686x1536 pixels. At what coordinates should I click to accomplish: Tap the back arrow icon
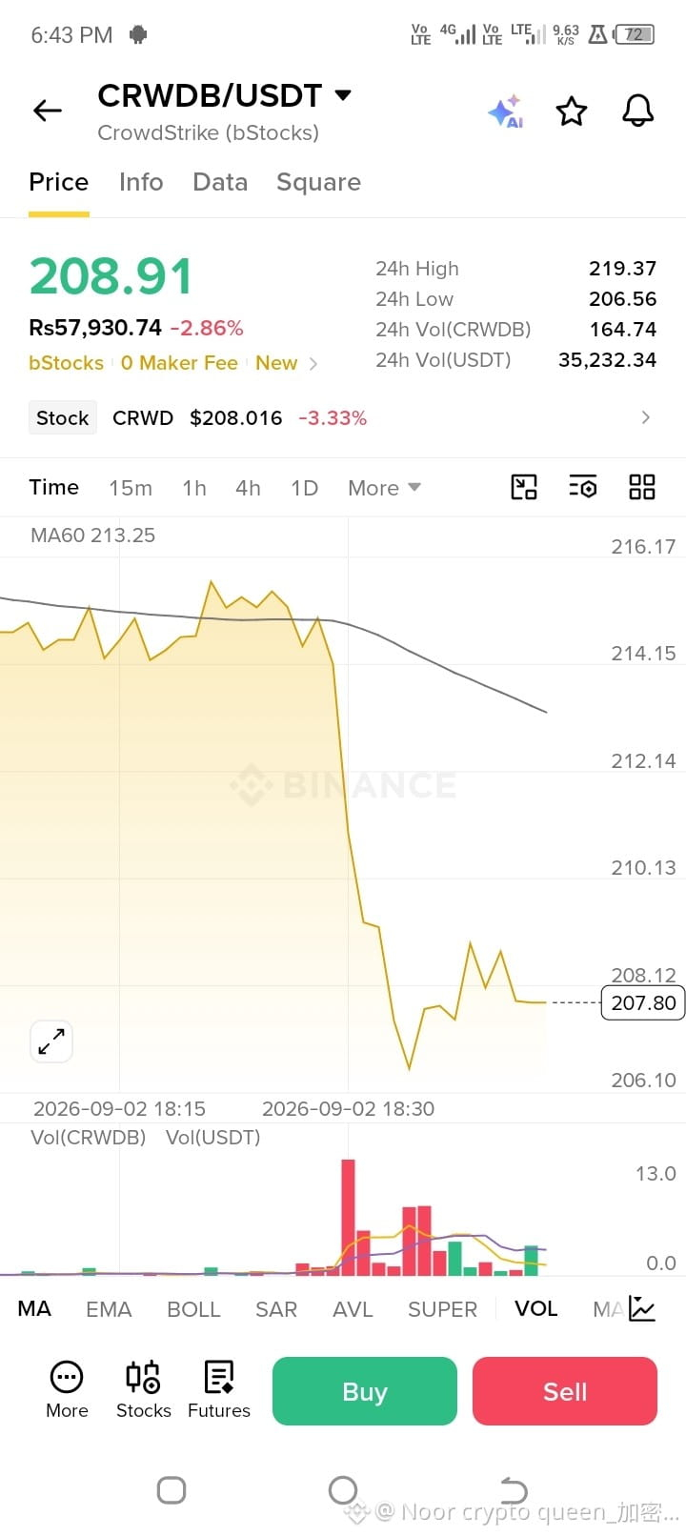48,111
